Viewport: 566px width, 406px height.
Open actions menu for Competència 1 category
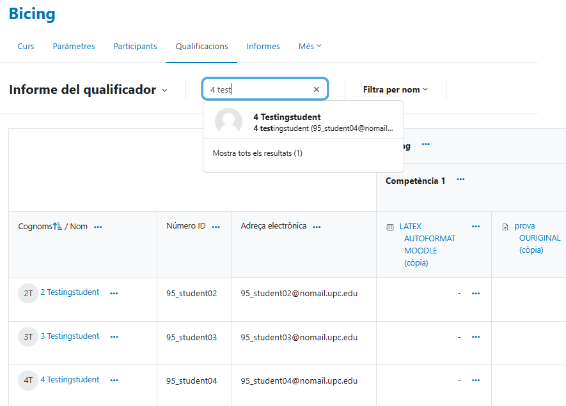tap(460, 180)
